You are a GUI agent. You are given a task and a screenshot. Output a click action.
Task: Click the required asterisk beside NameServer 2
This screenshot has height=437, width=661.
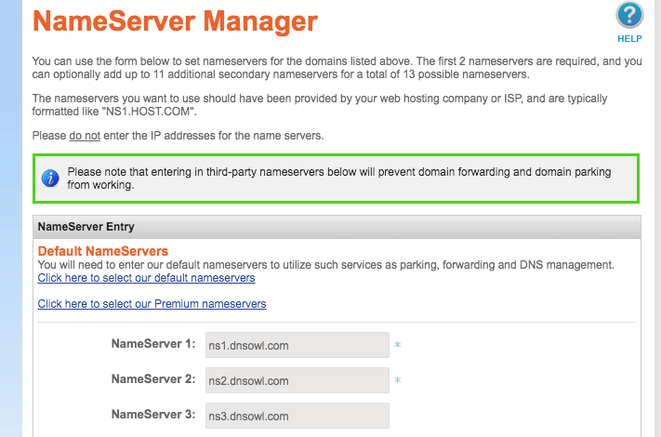[x=397, y=381]
